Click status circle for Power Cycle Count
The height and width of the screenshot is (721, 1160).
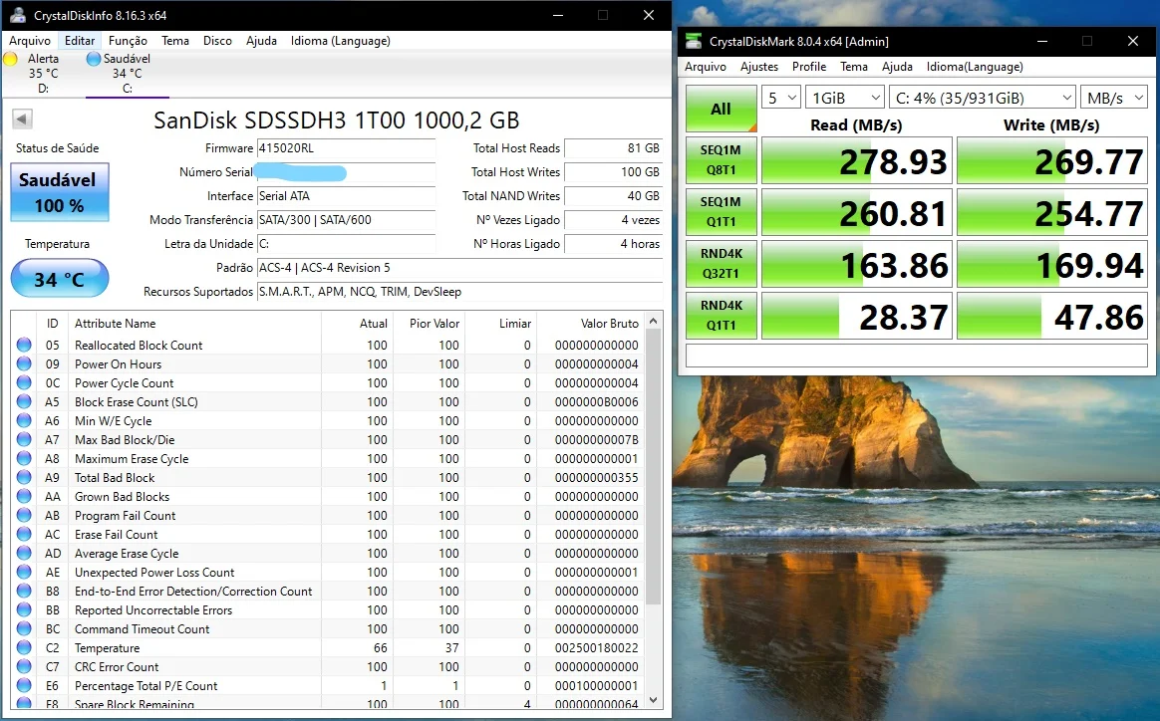[24, 383]
